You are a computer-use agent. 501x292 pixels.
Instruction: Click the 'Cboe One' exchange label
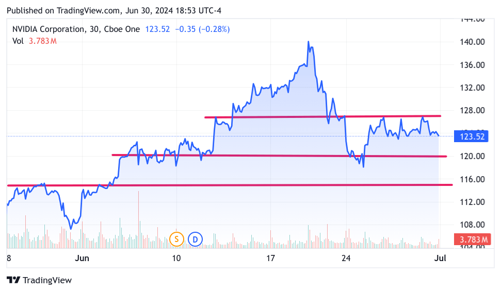121,29
